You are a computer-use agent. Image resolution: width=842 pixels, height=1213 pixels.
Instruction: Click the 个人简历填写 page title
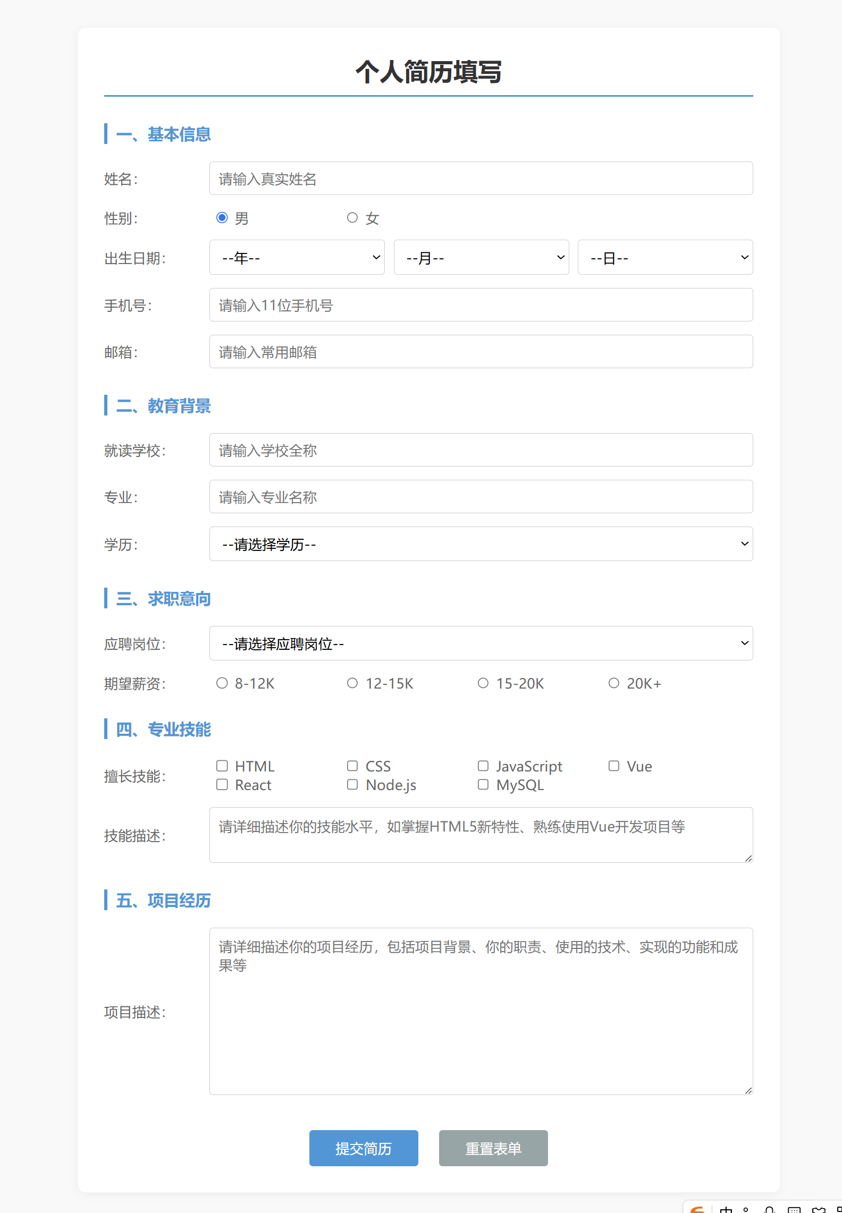428,72
